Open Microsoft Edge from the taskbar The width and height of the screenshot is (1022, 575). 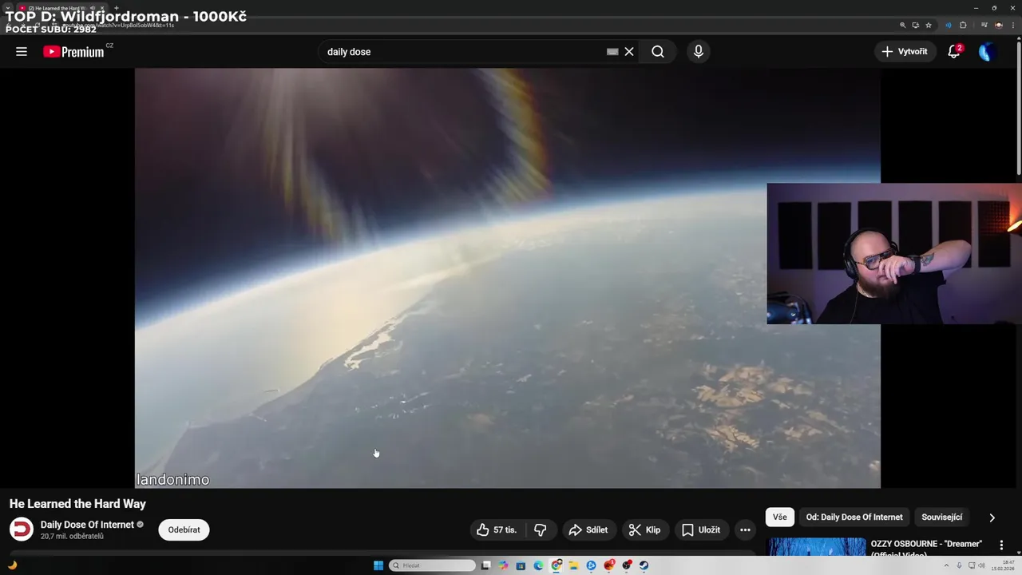click(539, 565)
